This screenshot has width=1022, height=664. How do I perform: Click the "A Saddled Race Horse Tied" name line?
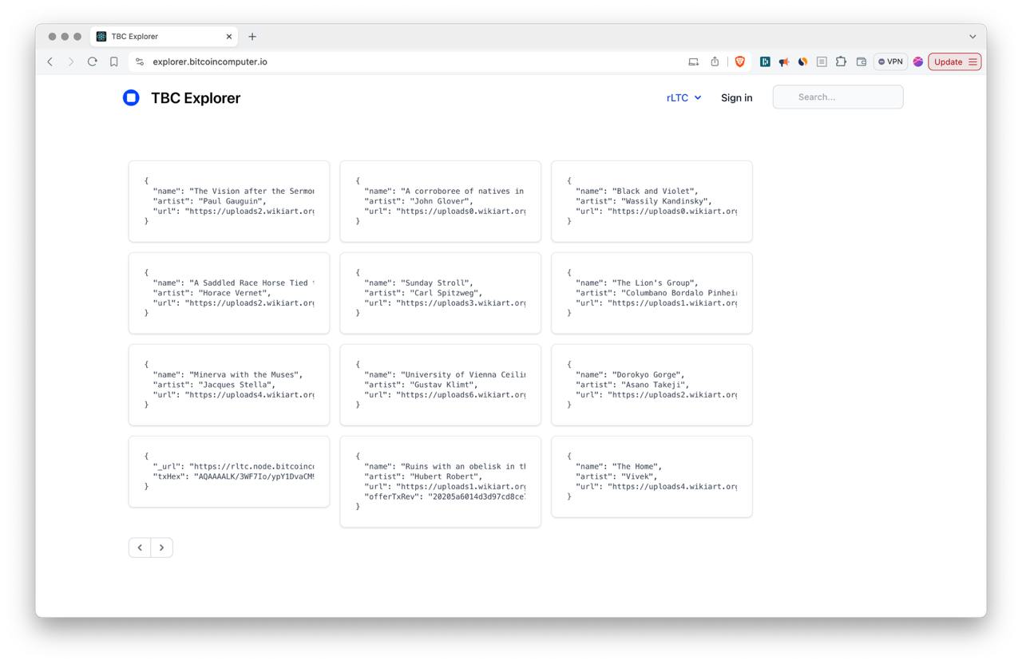[x=233, y=283]
